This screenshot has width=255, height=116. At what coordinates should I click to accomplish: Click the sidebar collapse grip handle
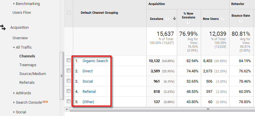[x=62, y=76]
